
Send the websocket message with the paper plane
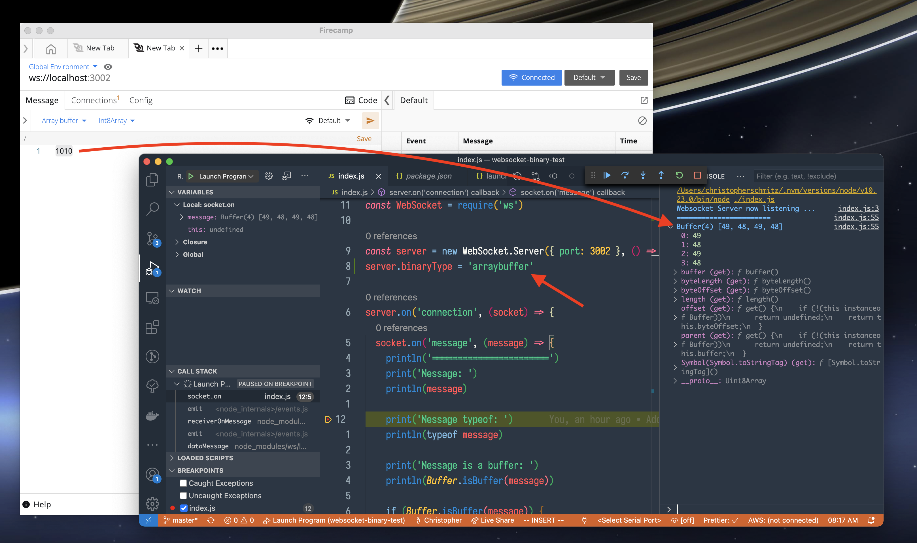[x=371, y=121]
